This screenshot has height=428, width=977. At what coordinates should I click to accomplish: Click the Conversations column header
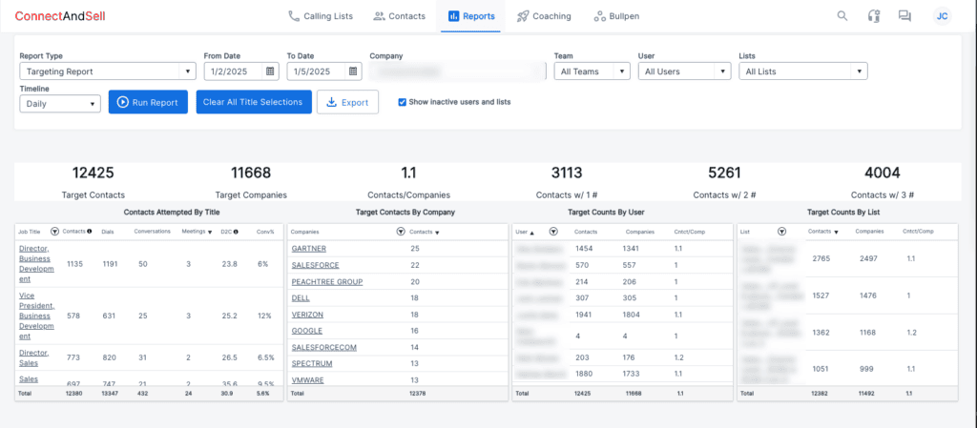pyautogui.click(x=152, y=232)
